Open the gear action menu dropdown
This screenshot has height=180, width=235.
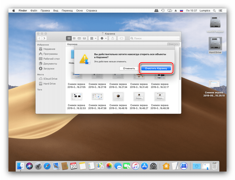[103, 38]
